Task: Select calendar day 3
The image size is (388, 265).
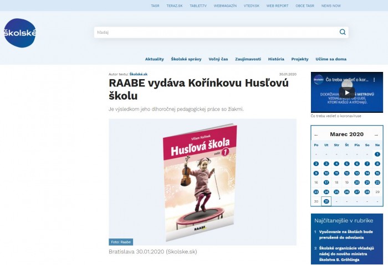Action: click(x=326, y=164)
